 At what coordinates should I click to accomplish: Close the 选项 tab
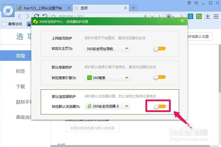tap(126, 8)
